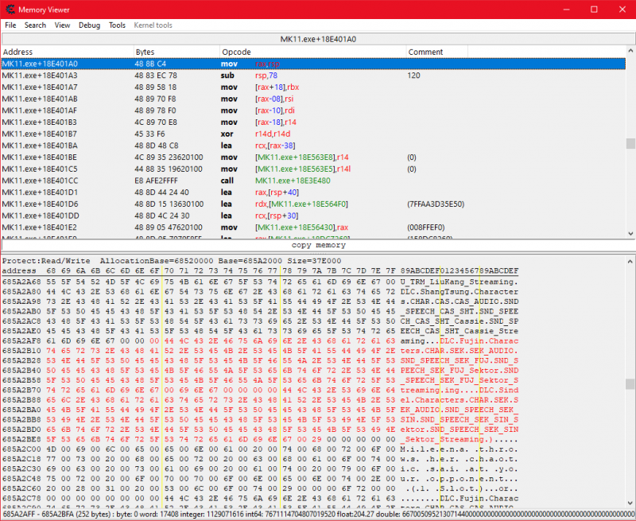Click ASCII text SND_SPEECH_SEK_FUJ.SND_S
Image resolution: width=636 pixels, height=521 pixels.
point(460,360)
